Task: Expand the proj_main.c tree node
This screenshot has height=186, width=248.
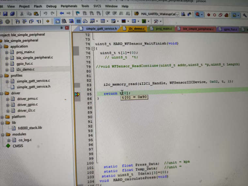Action: click(7, 52)
